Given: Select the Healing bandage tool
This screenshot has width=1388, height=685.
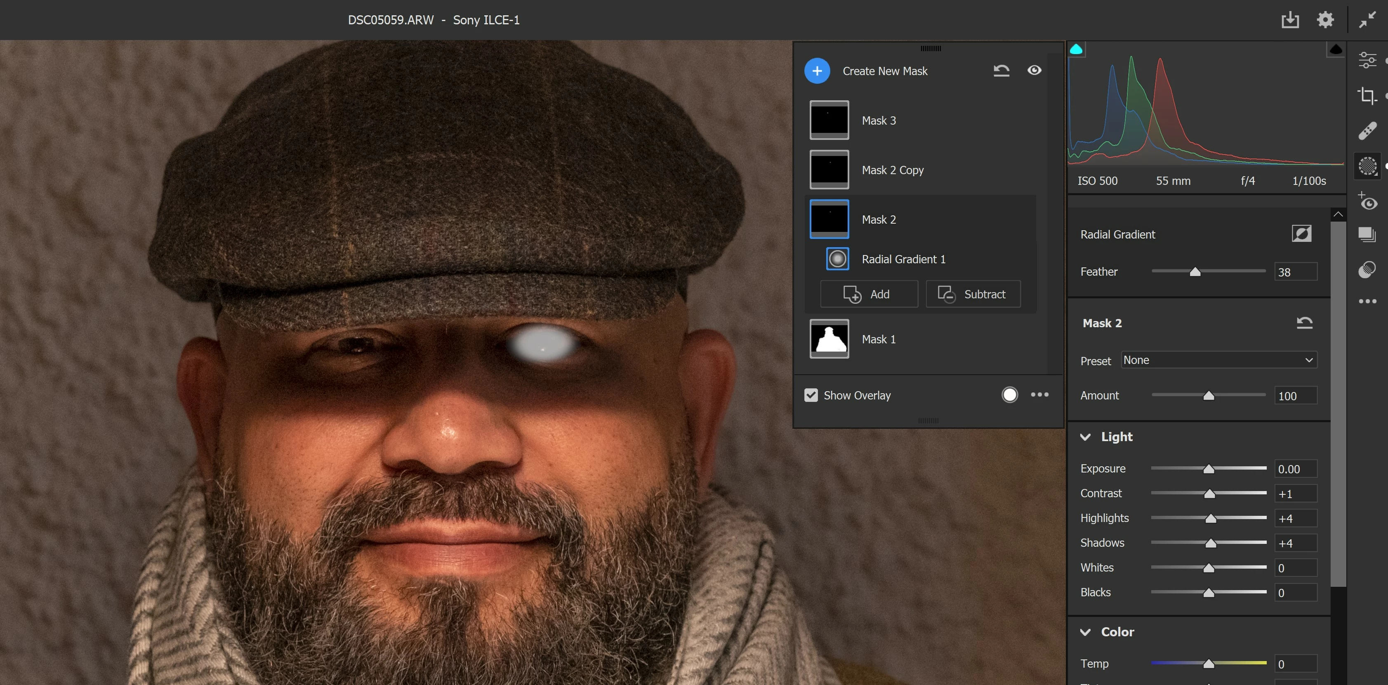Looking at the screenshot, I should 1367,131.
